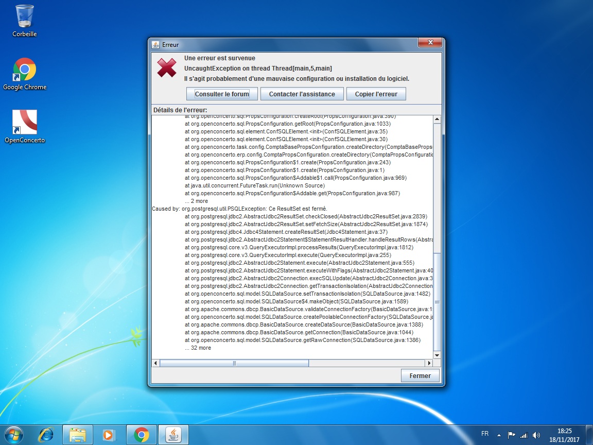
Task: Click the FR language indicator
Action: (485, 434)
